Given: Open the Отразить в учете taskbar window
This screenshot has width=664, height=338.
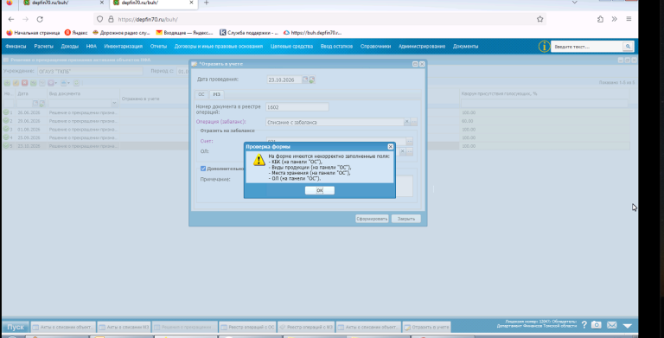Looking at the screenshot, I should point(426,327).
